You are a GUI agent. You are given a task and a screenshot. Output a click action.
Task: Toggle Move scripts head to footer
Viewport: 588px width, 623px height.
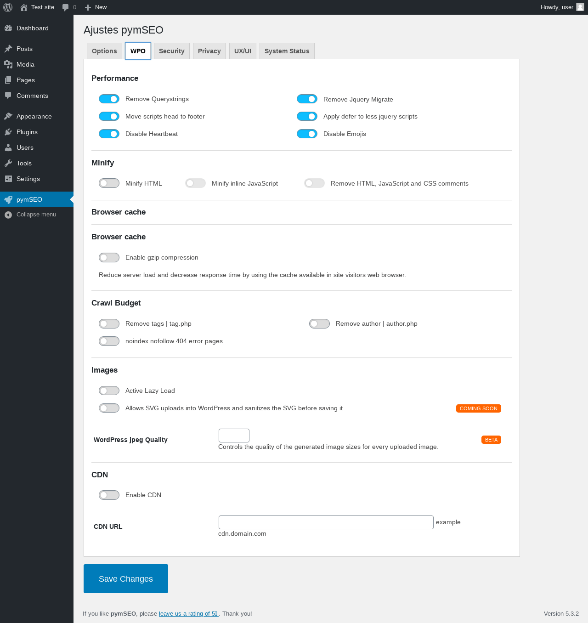tap(109, 116)
